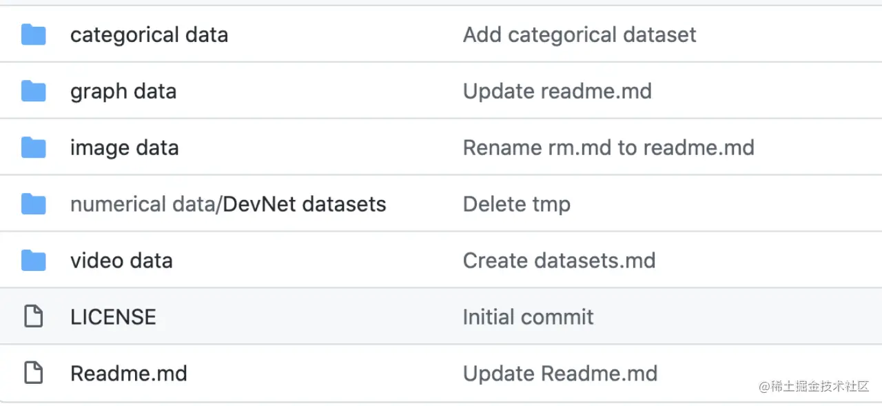The image size is (882, 406).
Task: Open the 'Create datasets.md' commit
Action: click(x=559, y=261)
